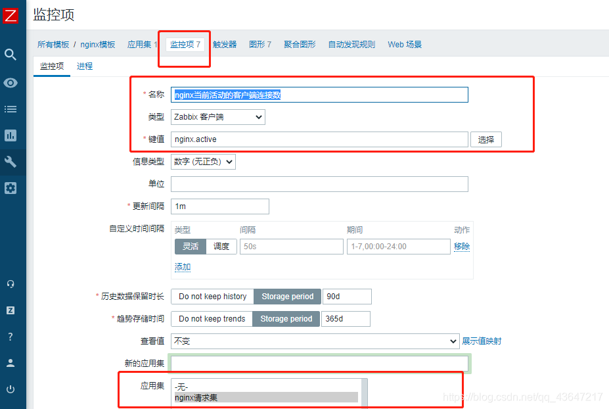Focus the 更新间隔 1m field
609x409 pixels.
220,206
